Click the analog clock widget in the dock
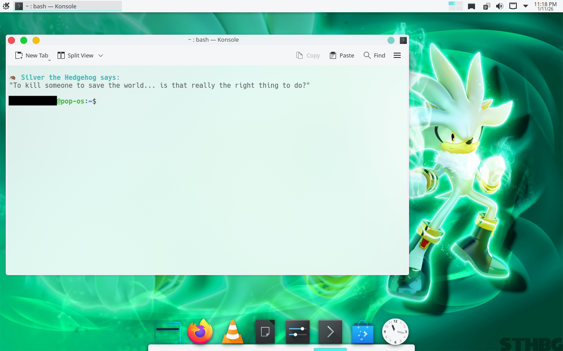This screenshot has height=351, width=563. click(395, 332)
